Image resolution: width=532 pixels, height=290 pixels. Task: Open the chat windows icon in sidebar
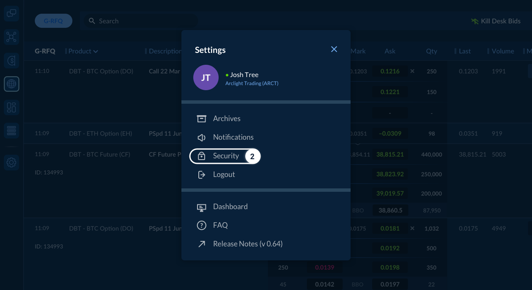[x=11, y=14]
